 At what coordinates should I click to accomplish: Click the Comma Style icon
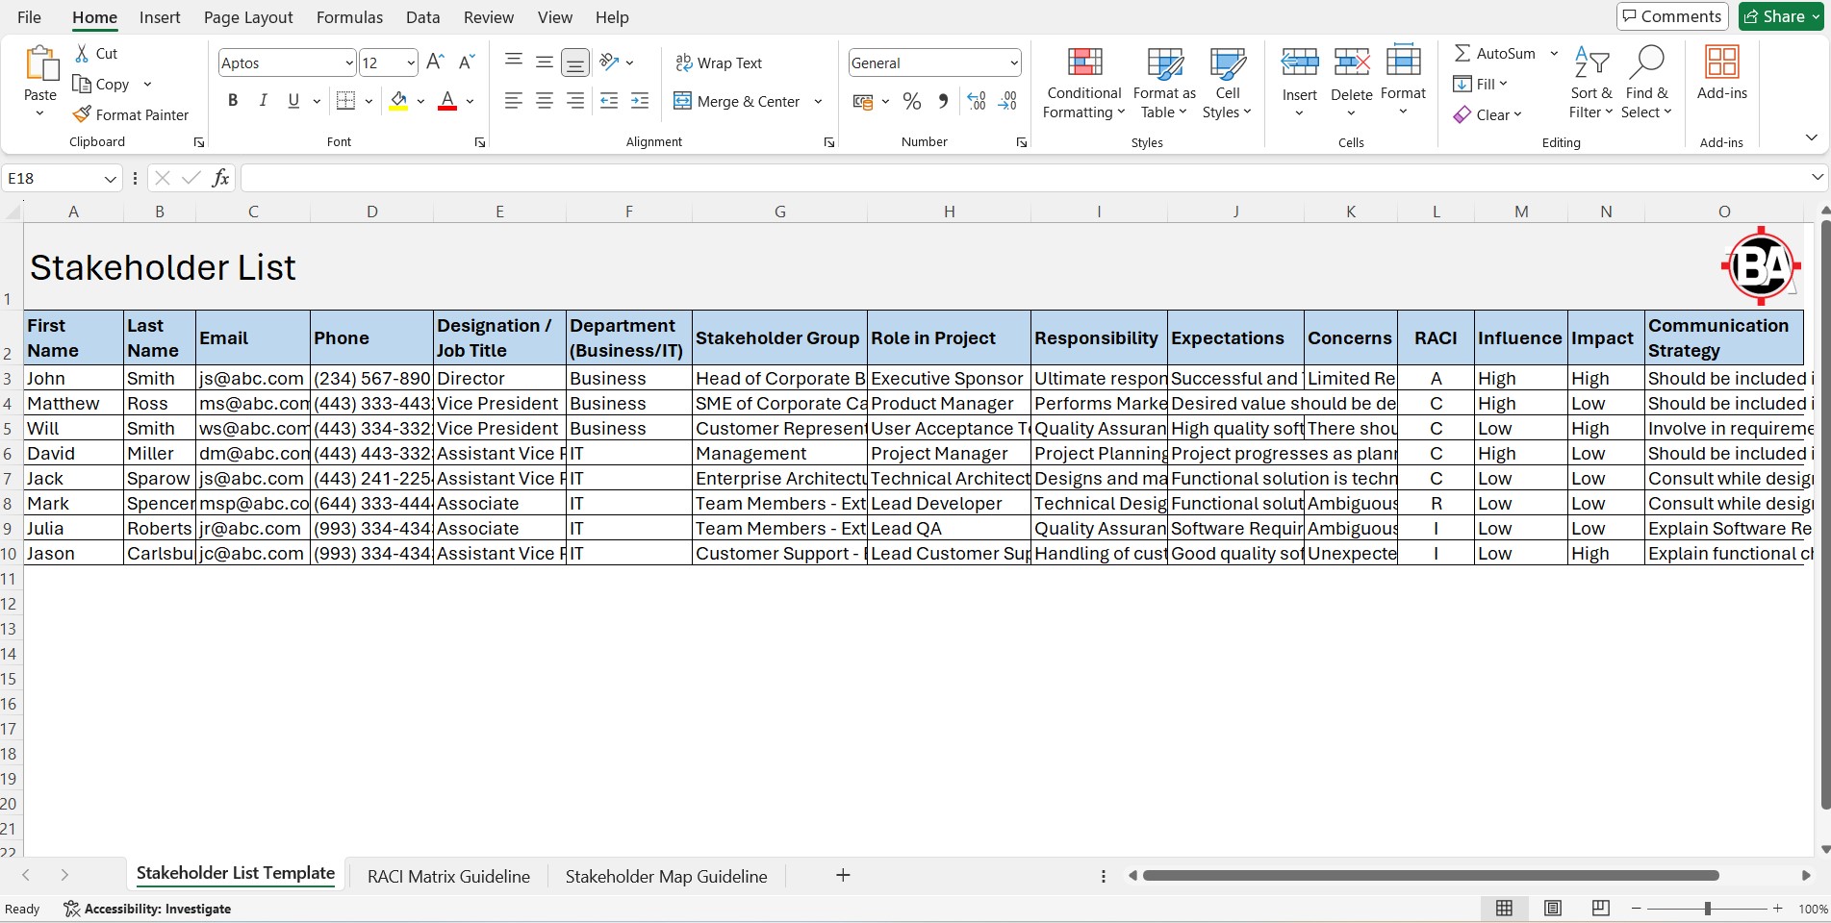943,101
